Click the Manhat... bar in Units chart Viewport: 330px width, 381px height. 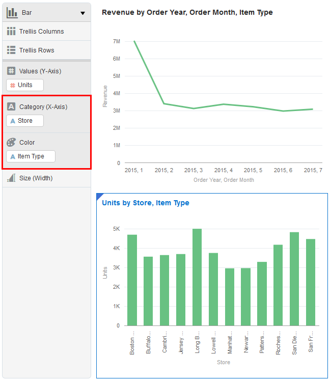tap(230, 297)
